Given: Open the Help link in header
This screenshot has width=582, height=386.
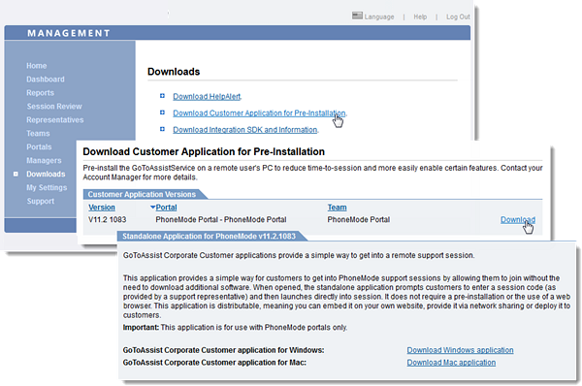Looking at the screenshot, I should click(x=420, y=16).
